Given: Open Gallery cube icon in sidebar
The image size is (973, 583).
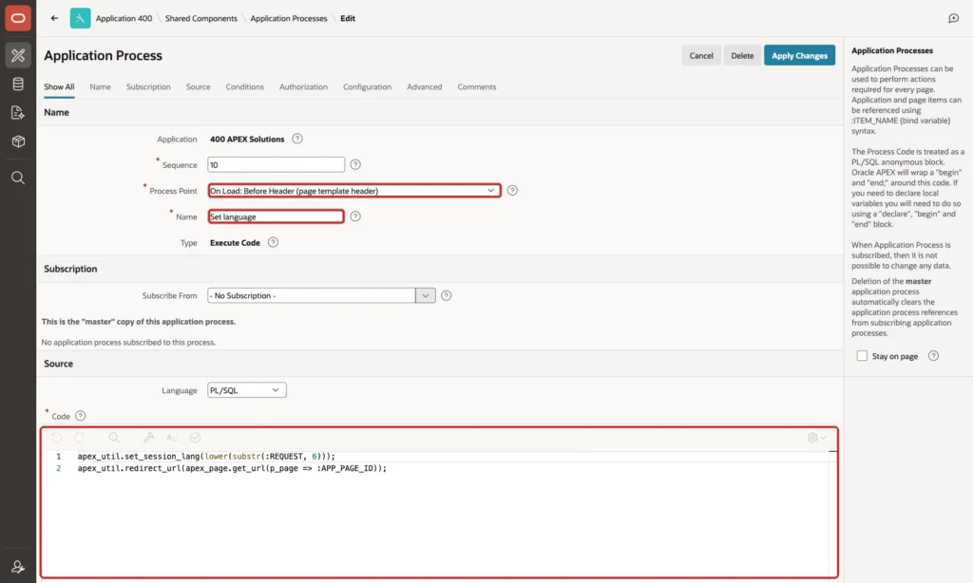Looking at the screenshot, I should tap(18, 141).
